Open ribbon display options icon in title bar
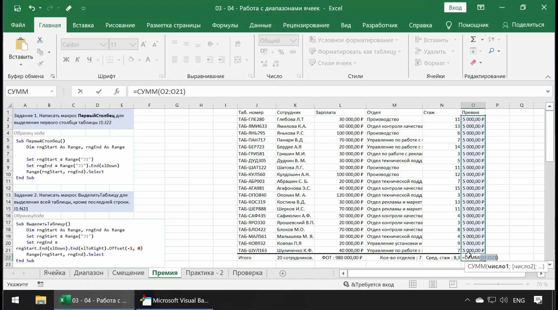 [x=481, y=8]
